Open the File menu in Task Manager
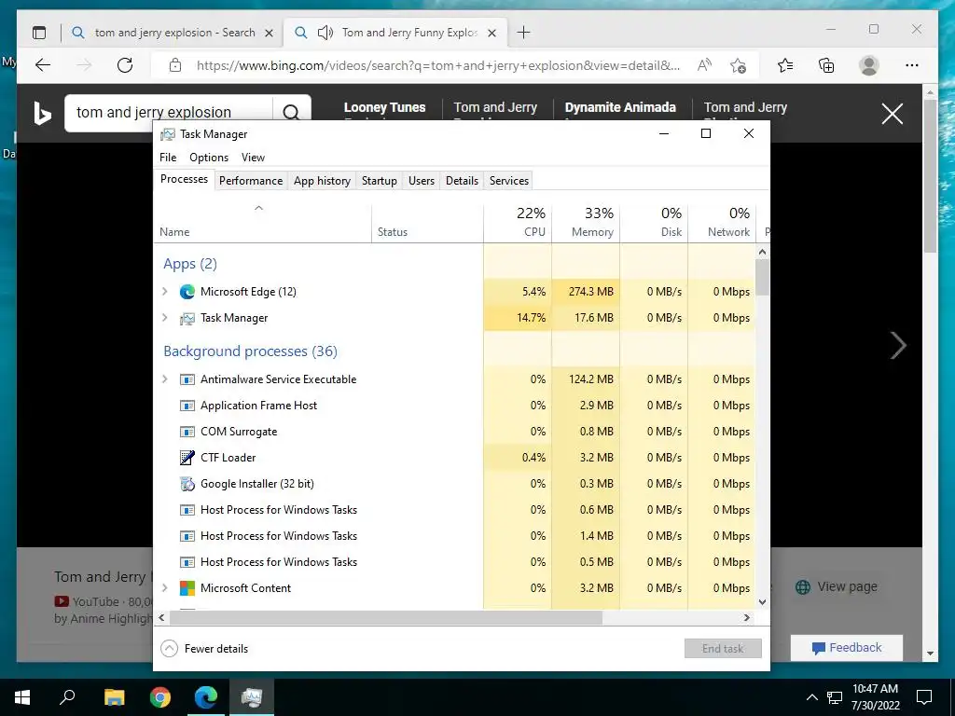 coord(168,158)
